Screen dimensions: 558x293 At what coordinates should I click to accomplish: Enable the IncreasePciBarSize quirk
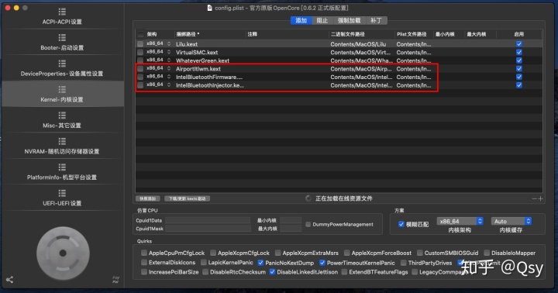point(144,272)
